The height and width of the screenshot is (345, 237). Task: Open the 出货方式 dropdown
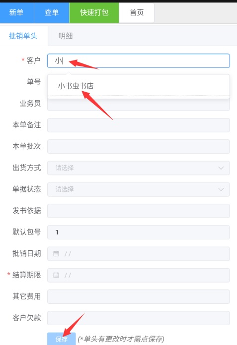coord(139,168)
